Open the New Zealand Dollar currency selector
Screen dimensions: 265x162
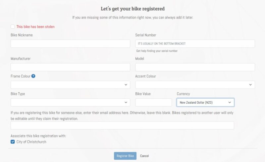[x=205, y=102]
